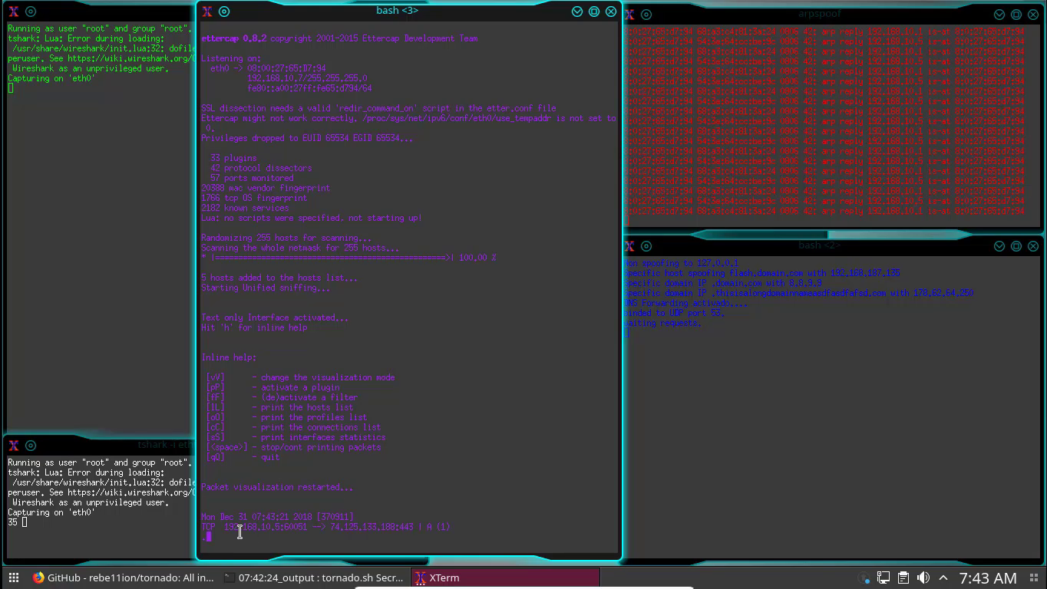1047x589 pixels.
Task: Click the show desktop grid icon
Action: coord(1033,578)
